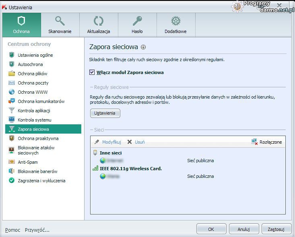Click the Zapora sieciowa sidebar icon
This screenshot has width=295, height=237.
(12, 129)
